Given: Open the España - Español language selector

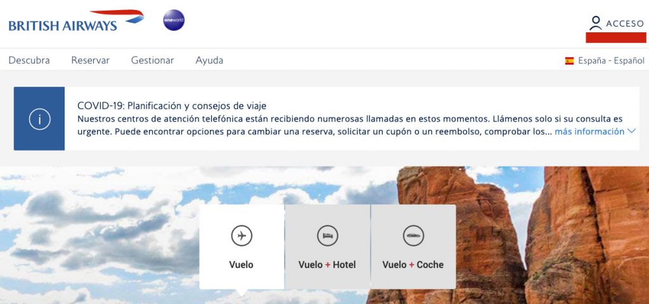Looking at the screenshot, I should [605, 61].
